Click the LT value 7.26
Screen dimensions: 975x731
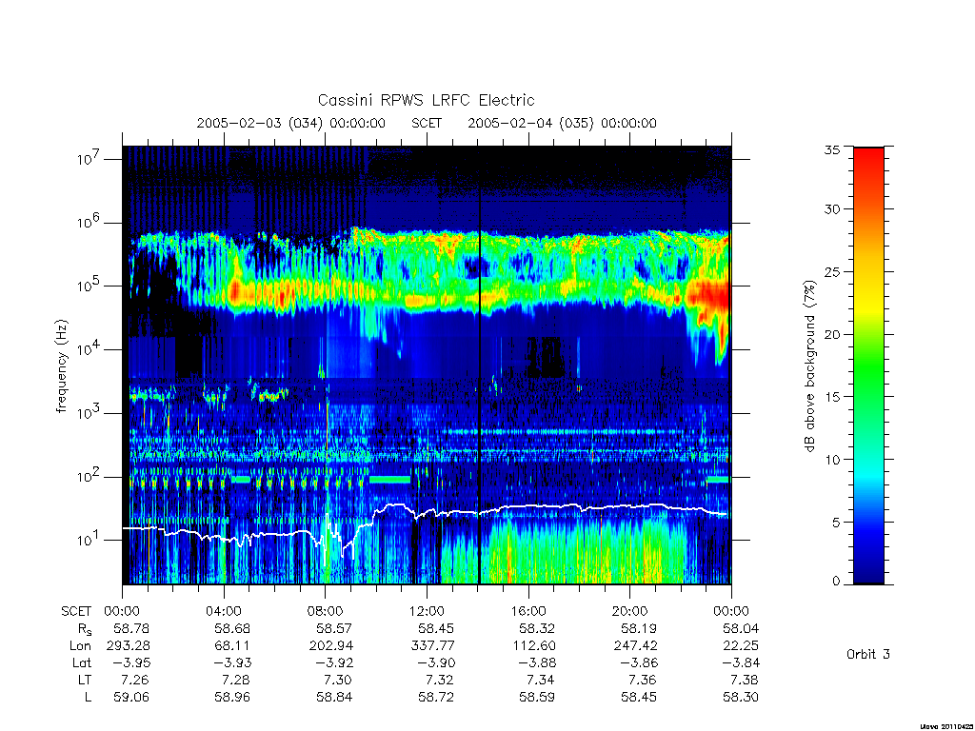(x=136, y=680)
